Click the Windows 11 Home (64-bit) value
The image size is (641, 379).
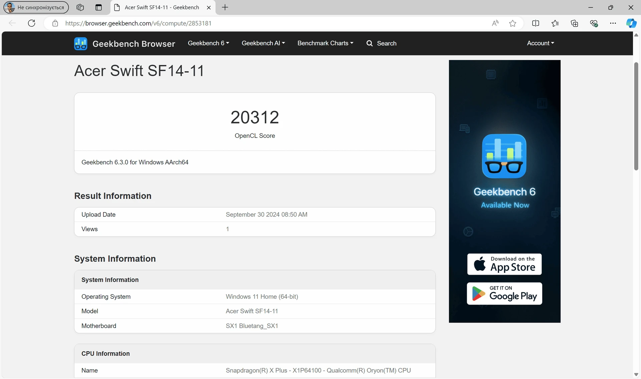(x=262, y=297)
